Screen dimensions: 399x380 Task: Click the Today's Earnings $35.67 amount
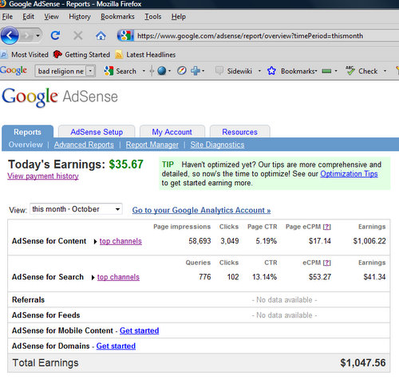pyautogui.click(x=126, y=164)
